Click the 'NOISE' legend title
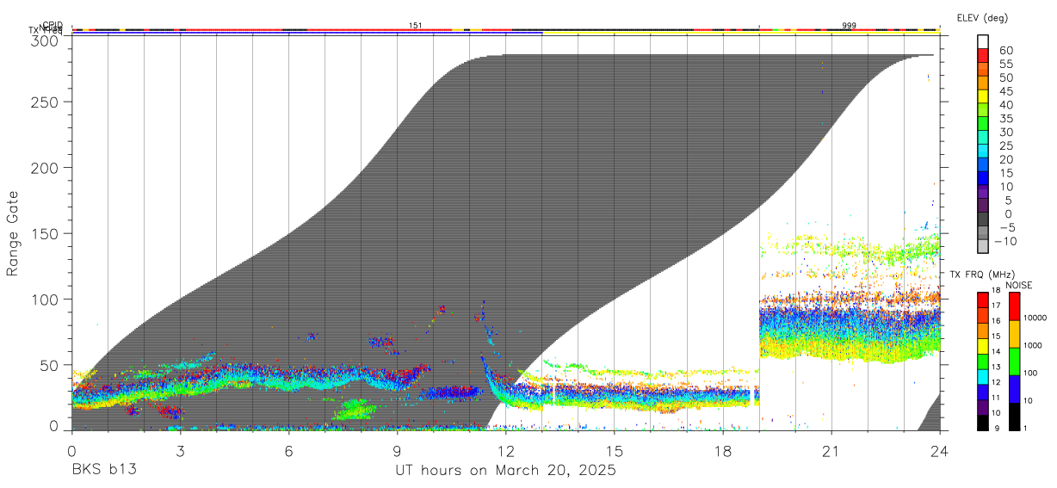Screen dimensions: 1057x488 [1018, 285]
